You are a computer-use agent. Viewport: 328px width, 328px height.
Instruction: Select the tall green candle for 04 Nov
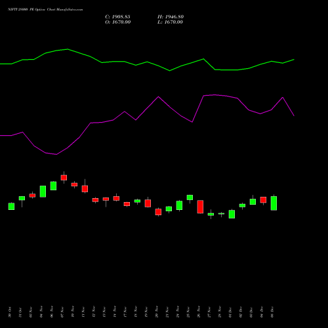[x=43, y=192]
